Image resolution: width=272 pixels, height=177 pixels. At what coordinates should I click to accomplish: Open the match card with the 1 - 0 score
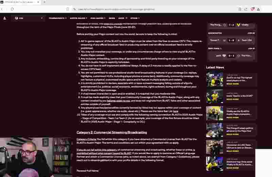231,40
